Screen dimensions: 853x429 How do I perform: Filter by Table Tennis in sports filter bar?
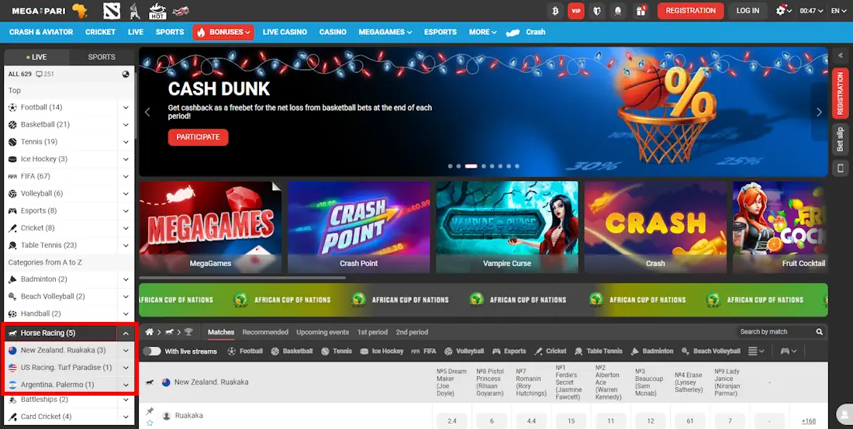pyautogui.click(x=598, y=351)
